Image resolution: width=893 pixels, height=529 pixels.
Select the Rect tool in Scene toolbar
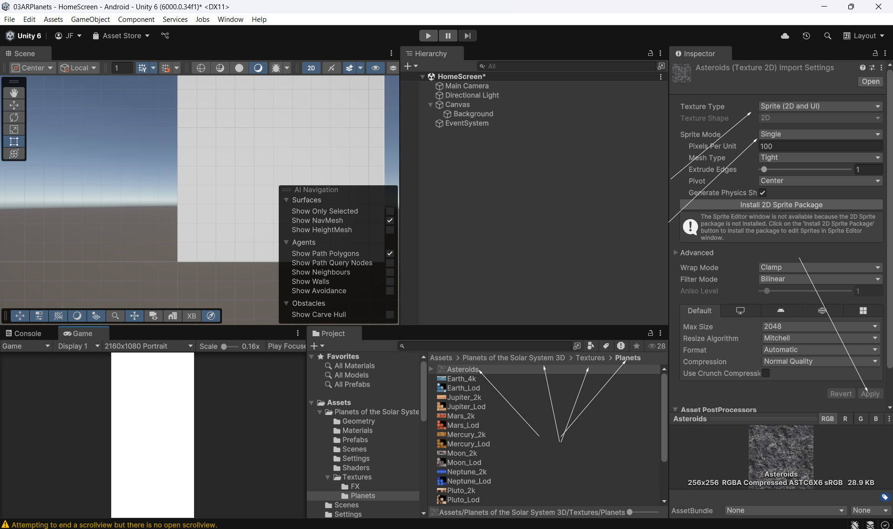tap(14, 142)
